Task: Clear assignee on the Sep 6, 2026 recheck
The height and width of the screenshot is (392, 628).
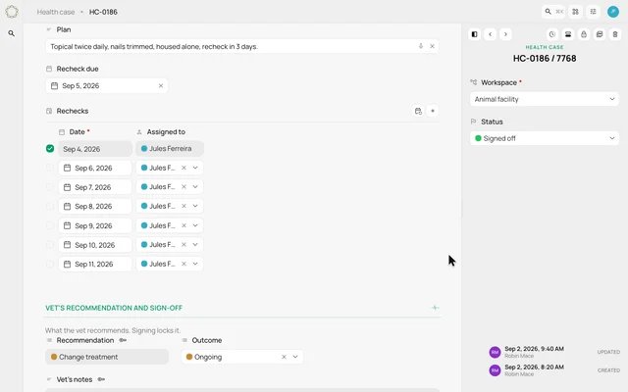Action: [183, 168]
